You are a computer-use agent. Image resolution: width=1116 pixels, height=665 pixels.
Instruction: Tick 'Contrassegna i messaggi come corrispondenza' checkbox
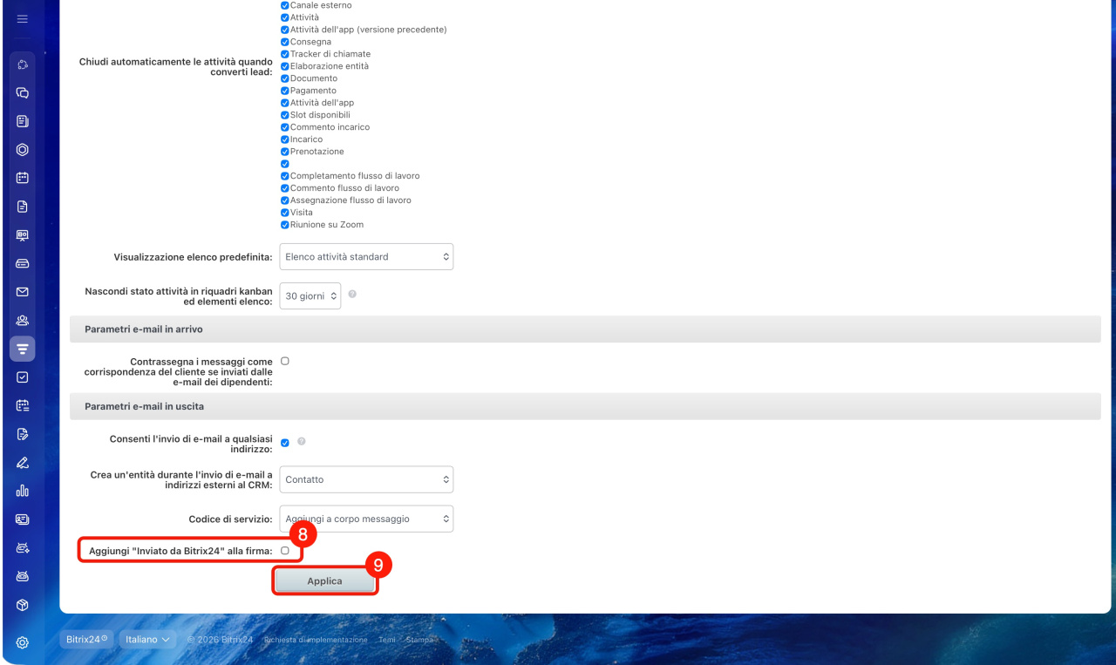pos(285,361)
